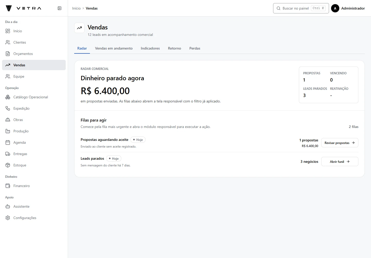Click the VENCENDO stat label
The width and height of the screenshot is (371, 258).
click(338, 73)
